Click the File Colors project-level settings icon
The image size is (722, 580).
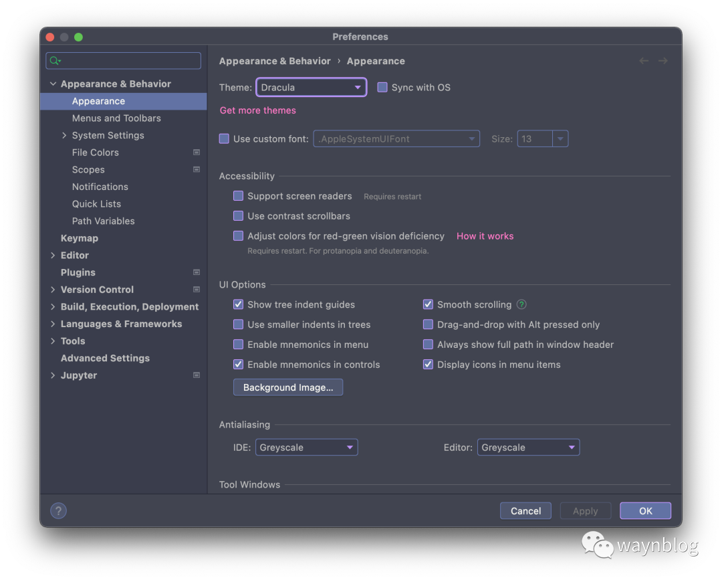197,153
